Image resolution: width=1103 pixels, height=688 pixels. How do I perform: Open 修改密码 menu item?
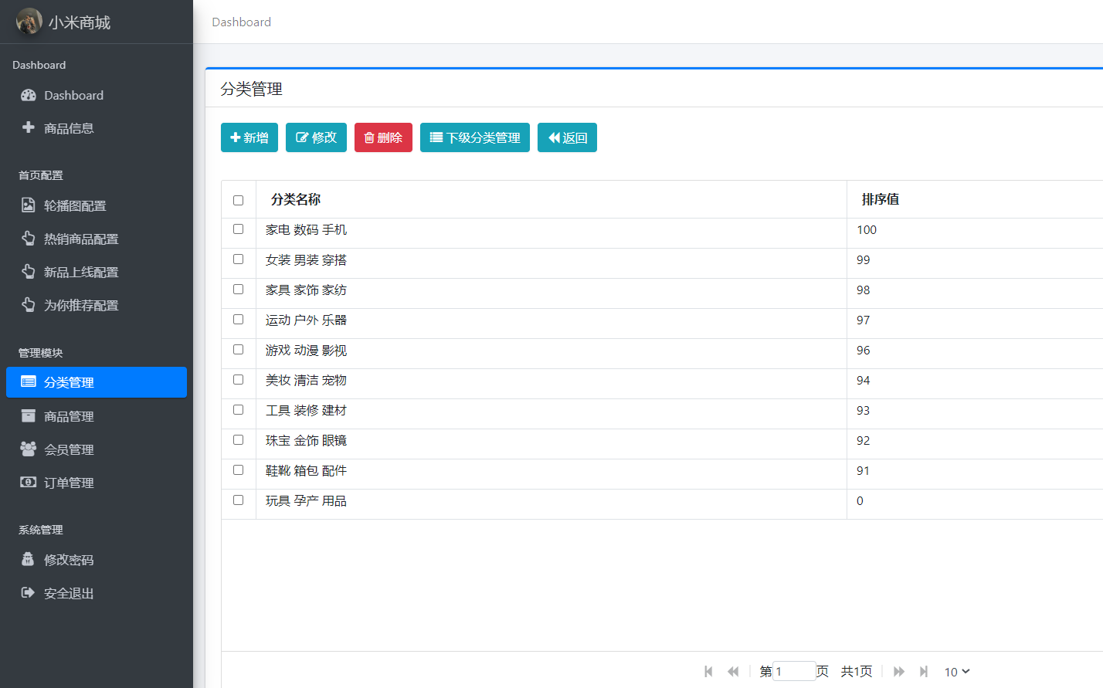tap(97, 560)
